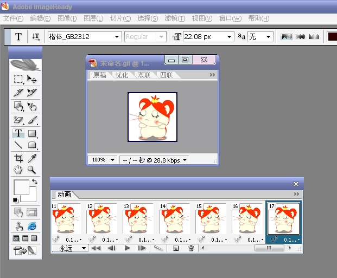The image size is (337, 278).
Task: Swap foreground and background colors
Action: [x=35, y=182]
